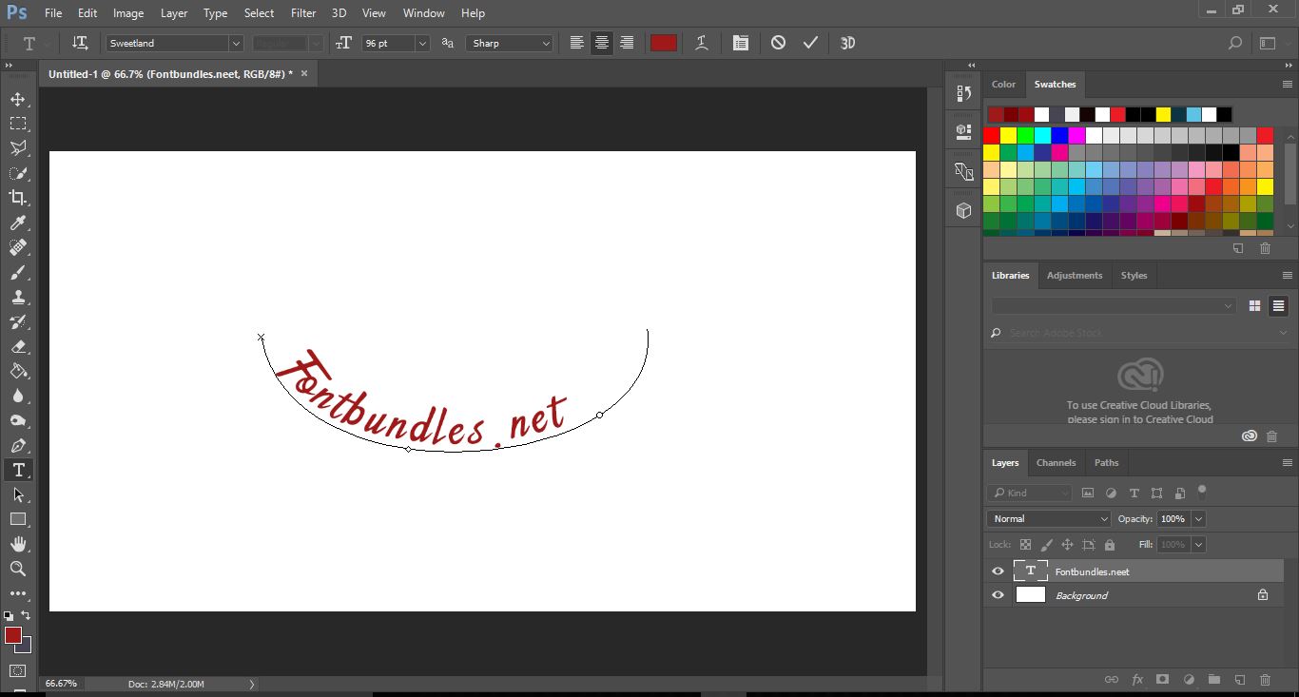Add a layer style with fx button
Image resolution: width=1299 pixels, height=697 pixels.
(x=1137, y=680)
